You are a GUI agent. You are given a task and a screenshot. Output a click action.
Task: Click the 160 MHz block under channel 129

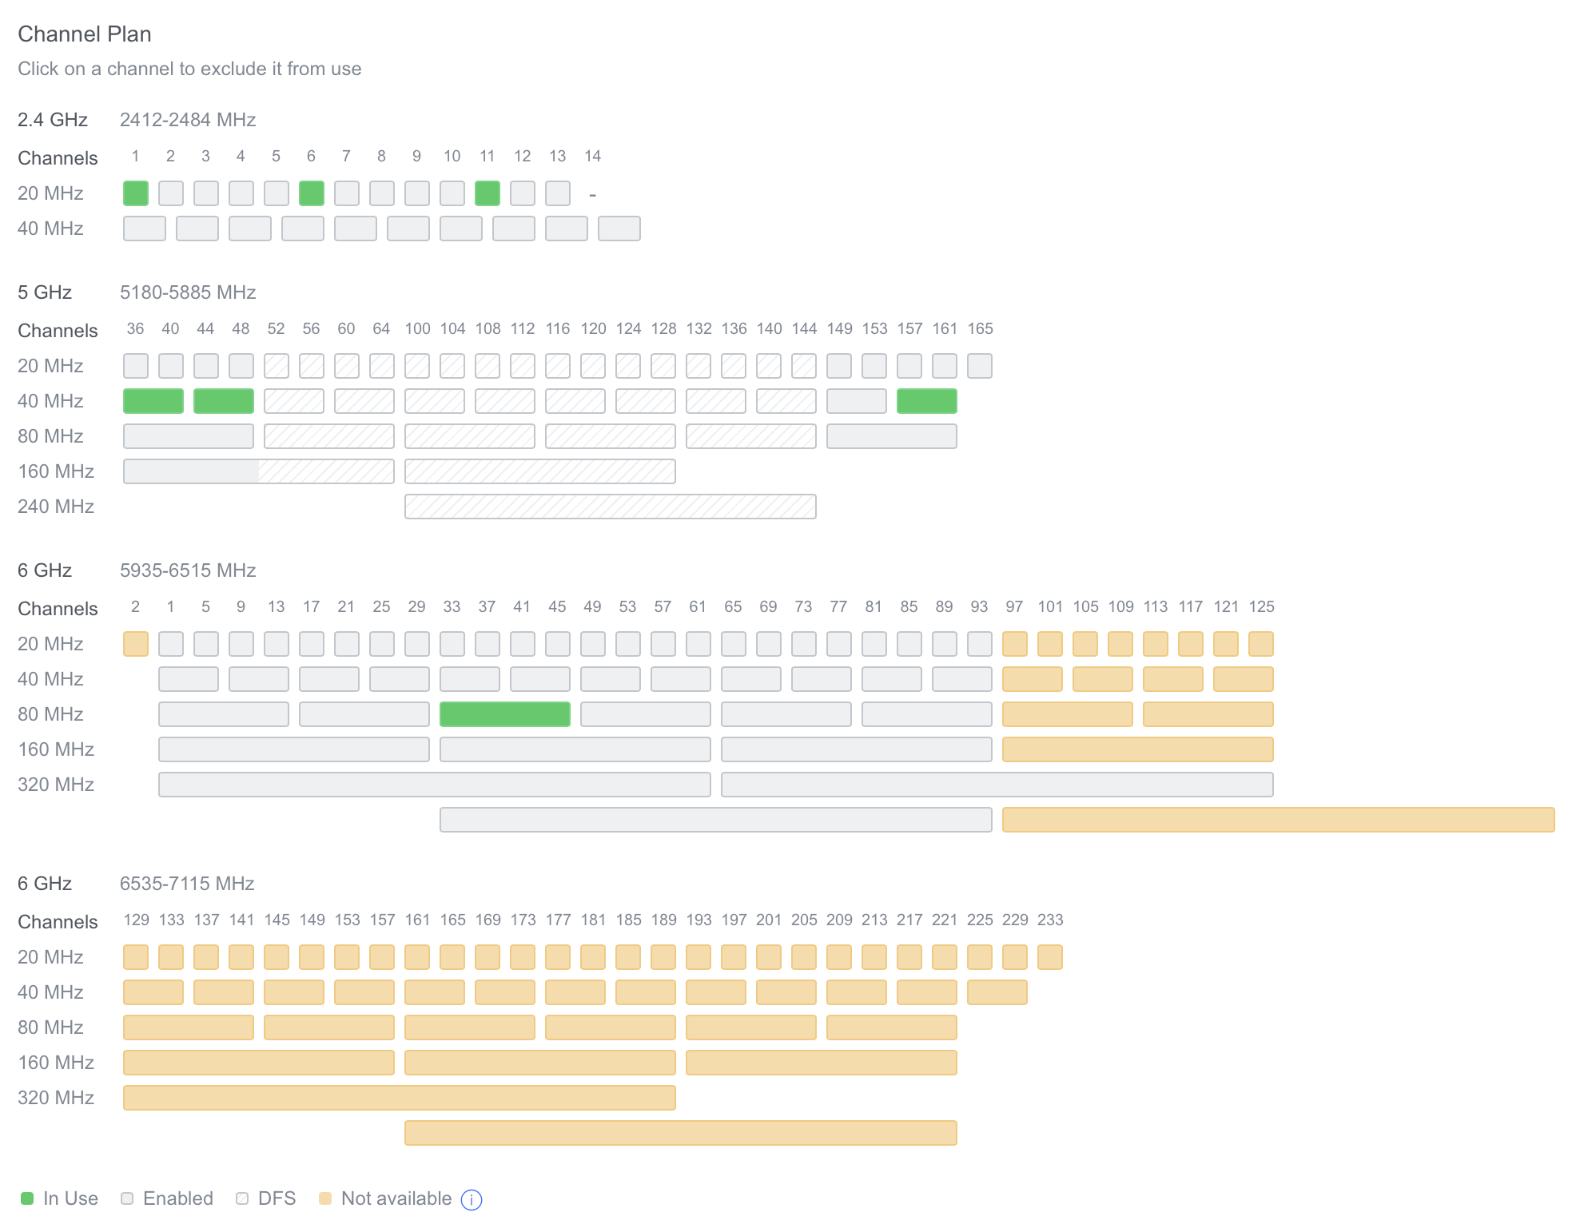coord(258,1063)
